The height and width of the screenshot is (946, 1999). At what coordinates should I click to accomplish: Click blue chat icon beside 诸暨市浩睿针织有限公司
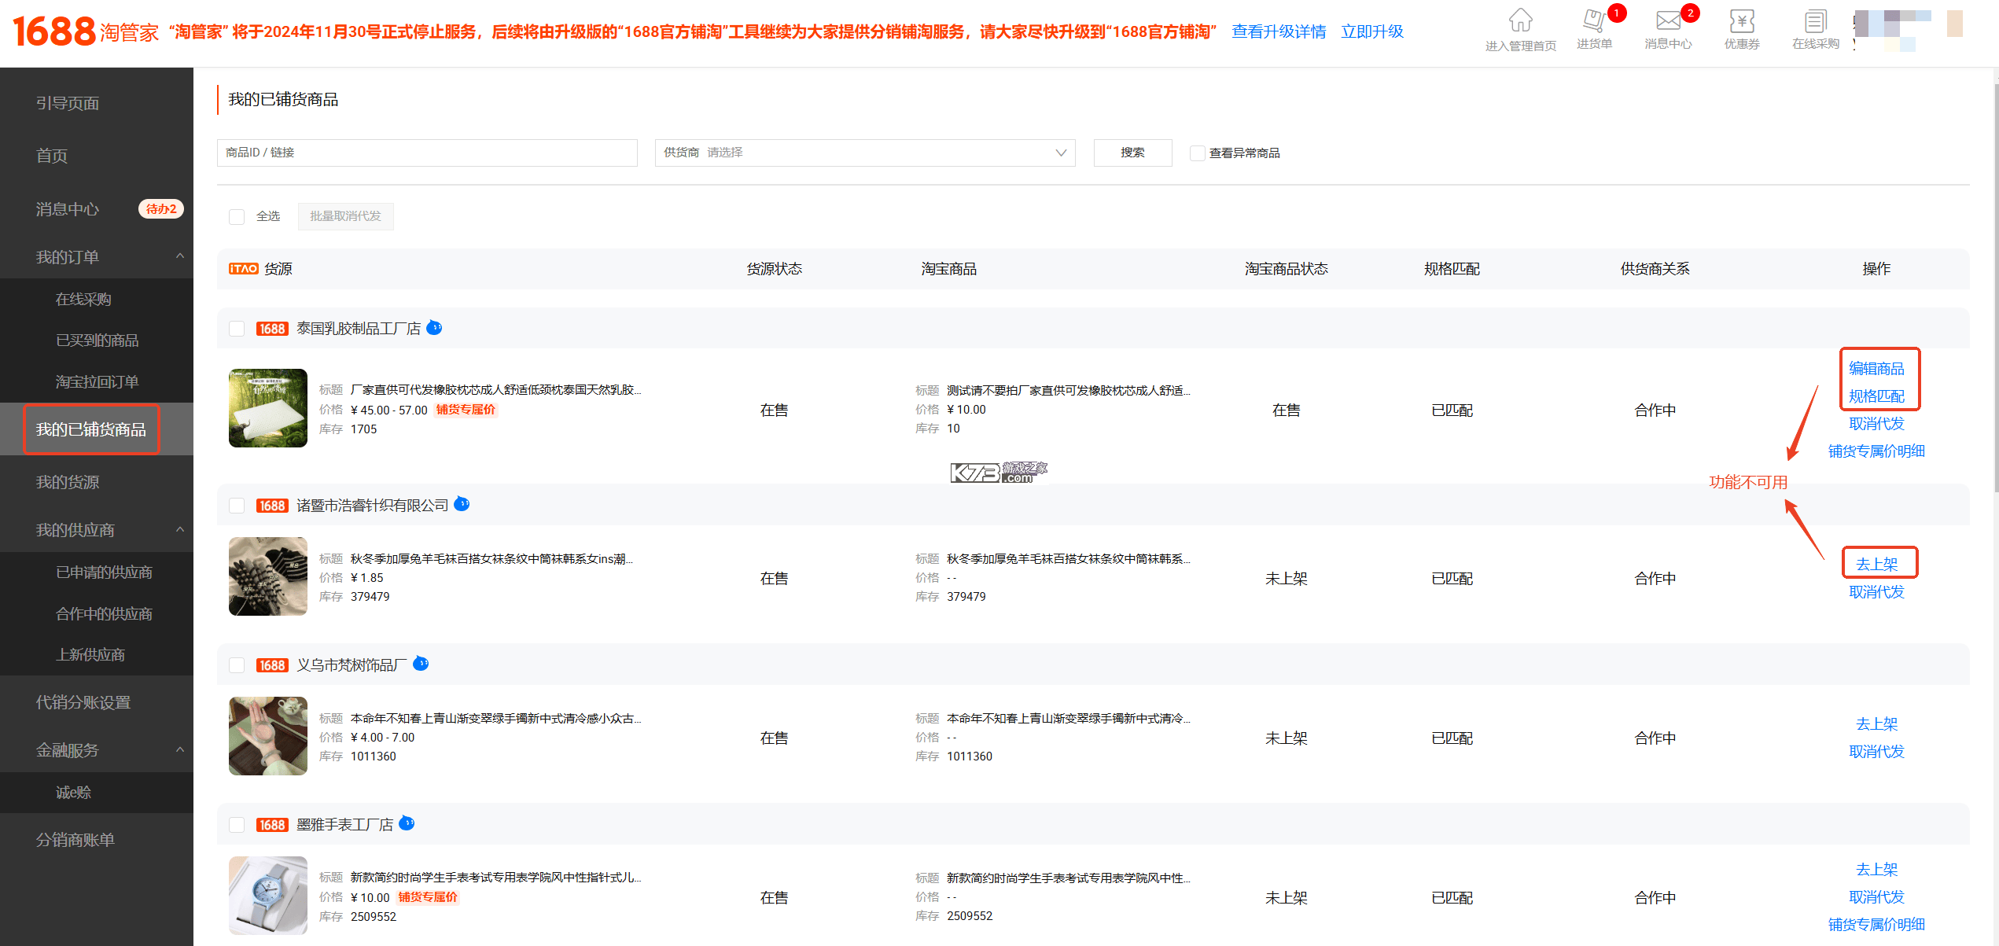tap(462, 503)
